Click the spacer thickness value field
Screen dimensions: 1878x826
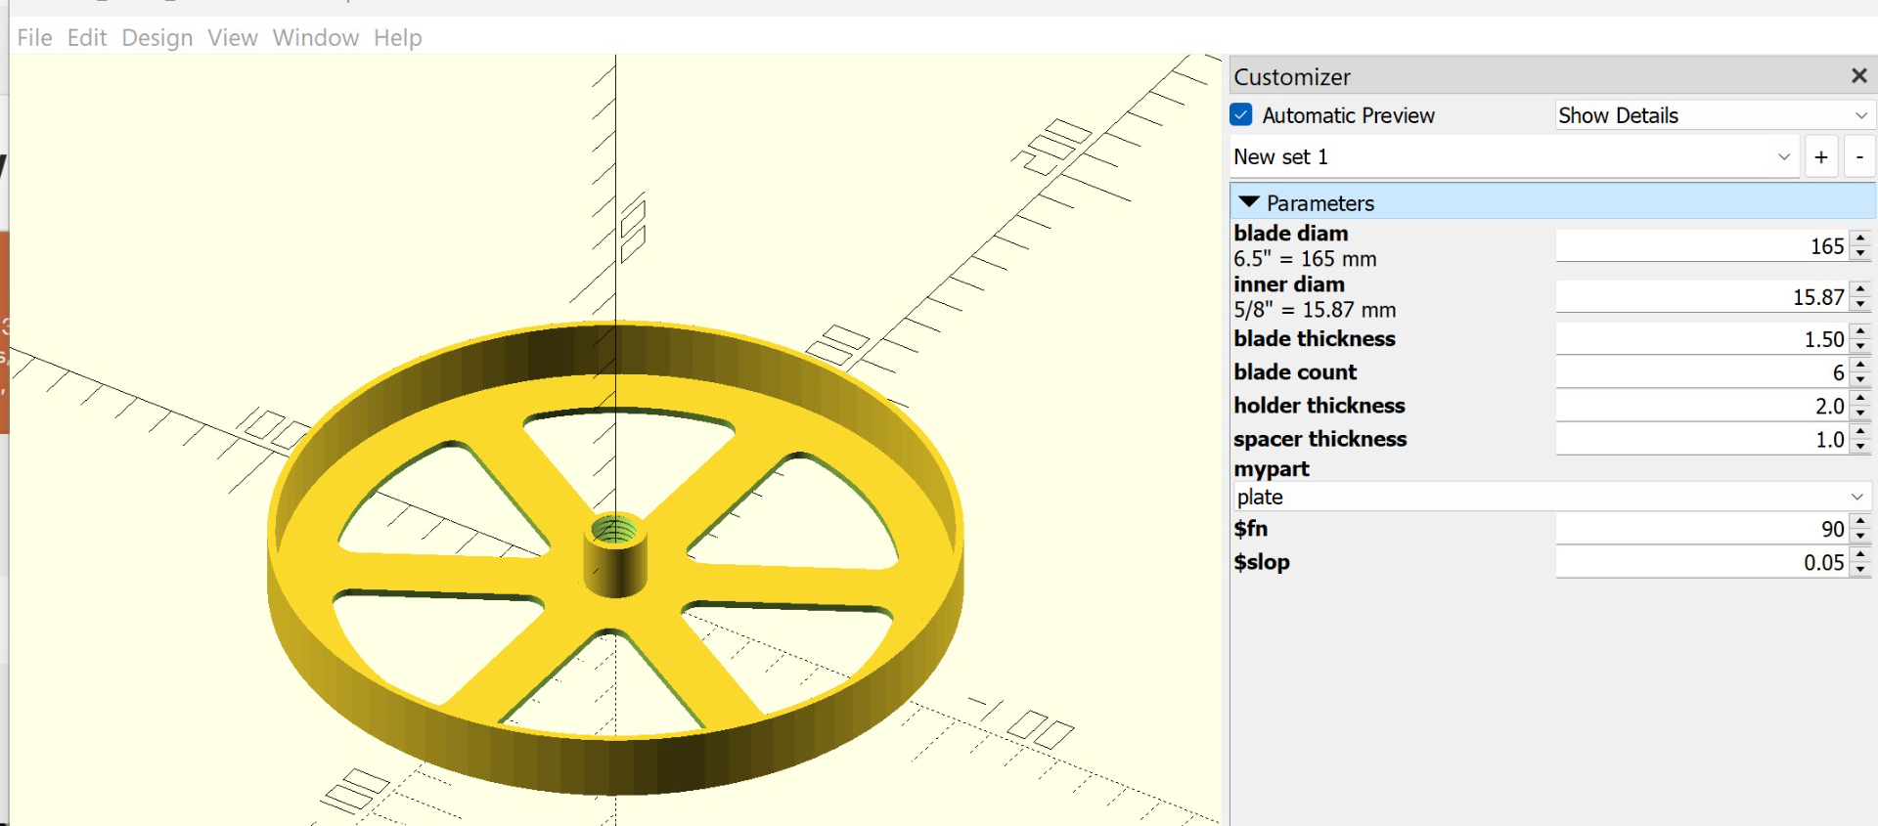[1703, 440]
